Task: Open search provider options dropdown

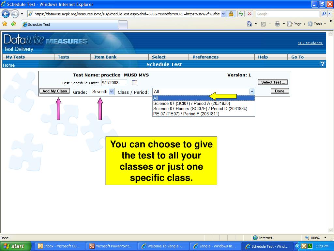Action: click(329, 14)
